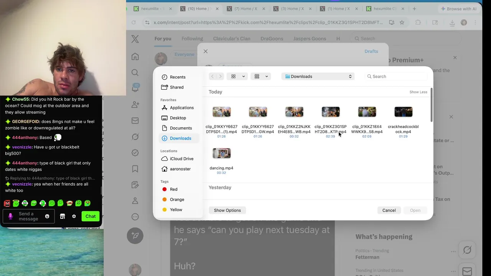This screenshot has width=491, height=276.
Task: Switch to browser tab (3) Home / X
Action: (x=292, y=9)
